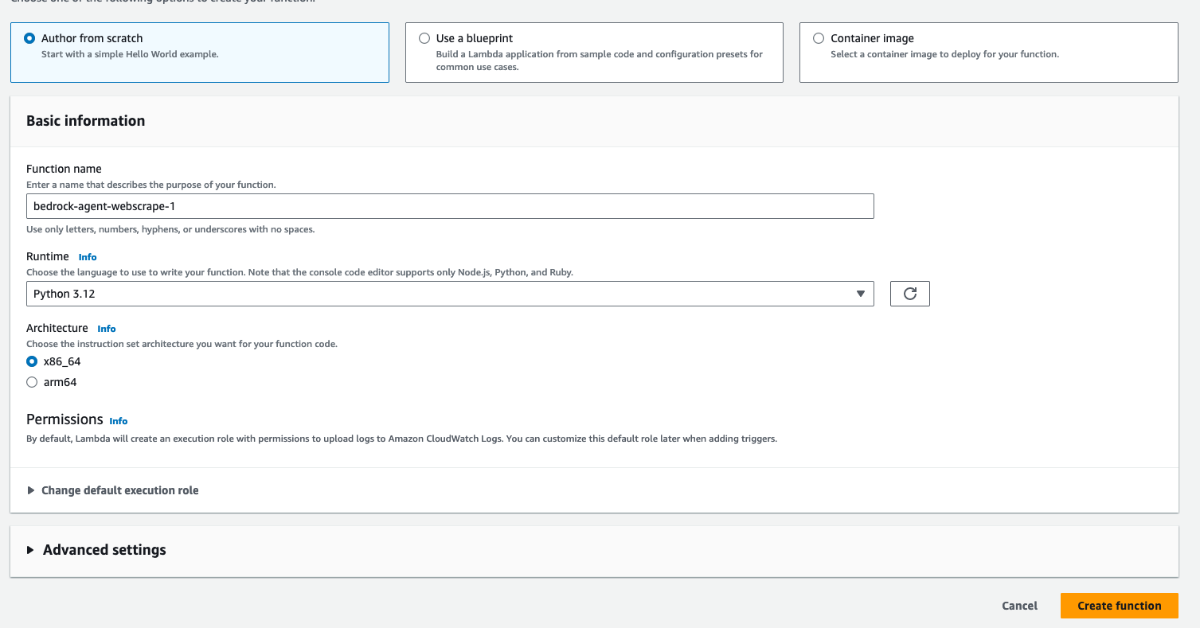Image resolution: width=1200 pixels, height=628 pixels.
Task: Click the refresh runtimes icon button
Action: pyautogui.click(x=910, y=294)
